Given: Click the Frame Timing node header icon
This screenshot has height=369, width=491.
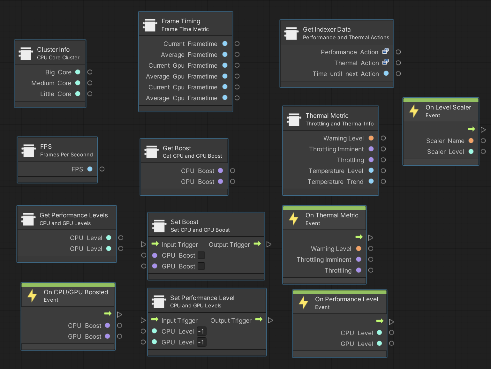Looking at the screenshot, I should [x=150, y=25].
